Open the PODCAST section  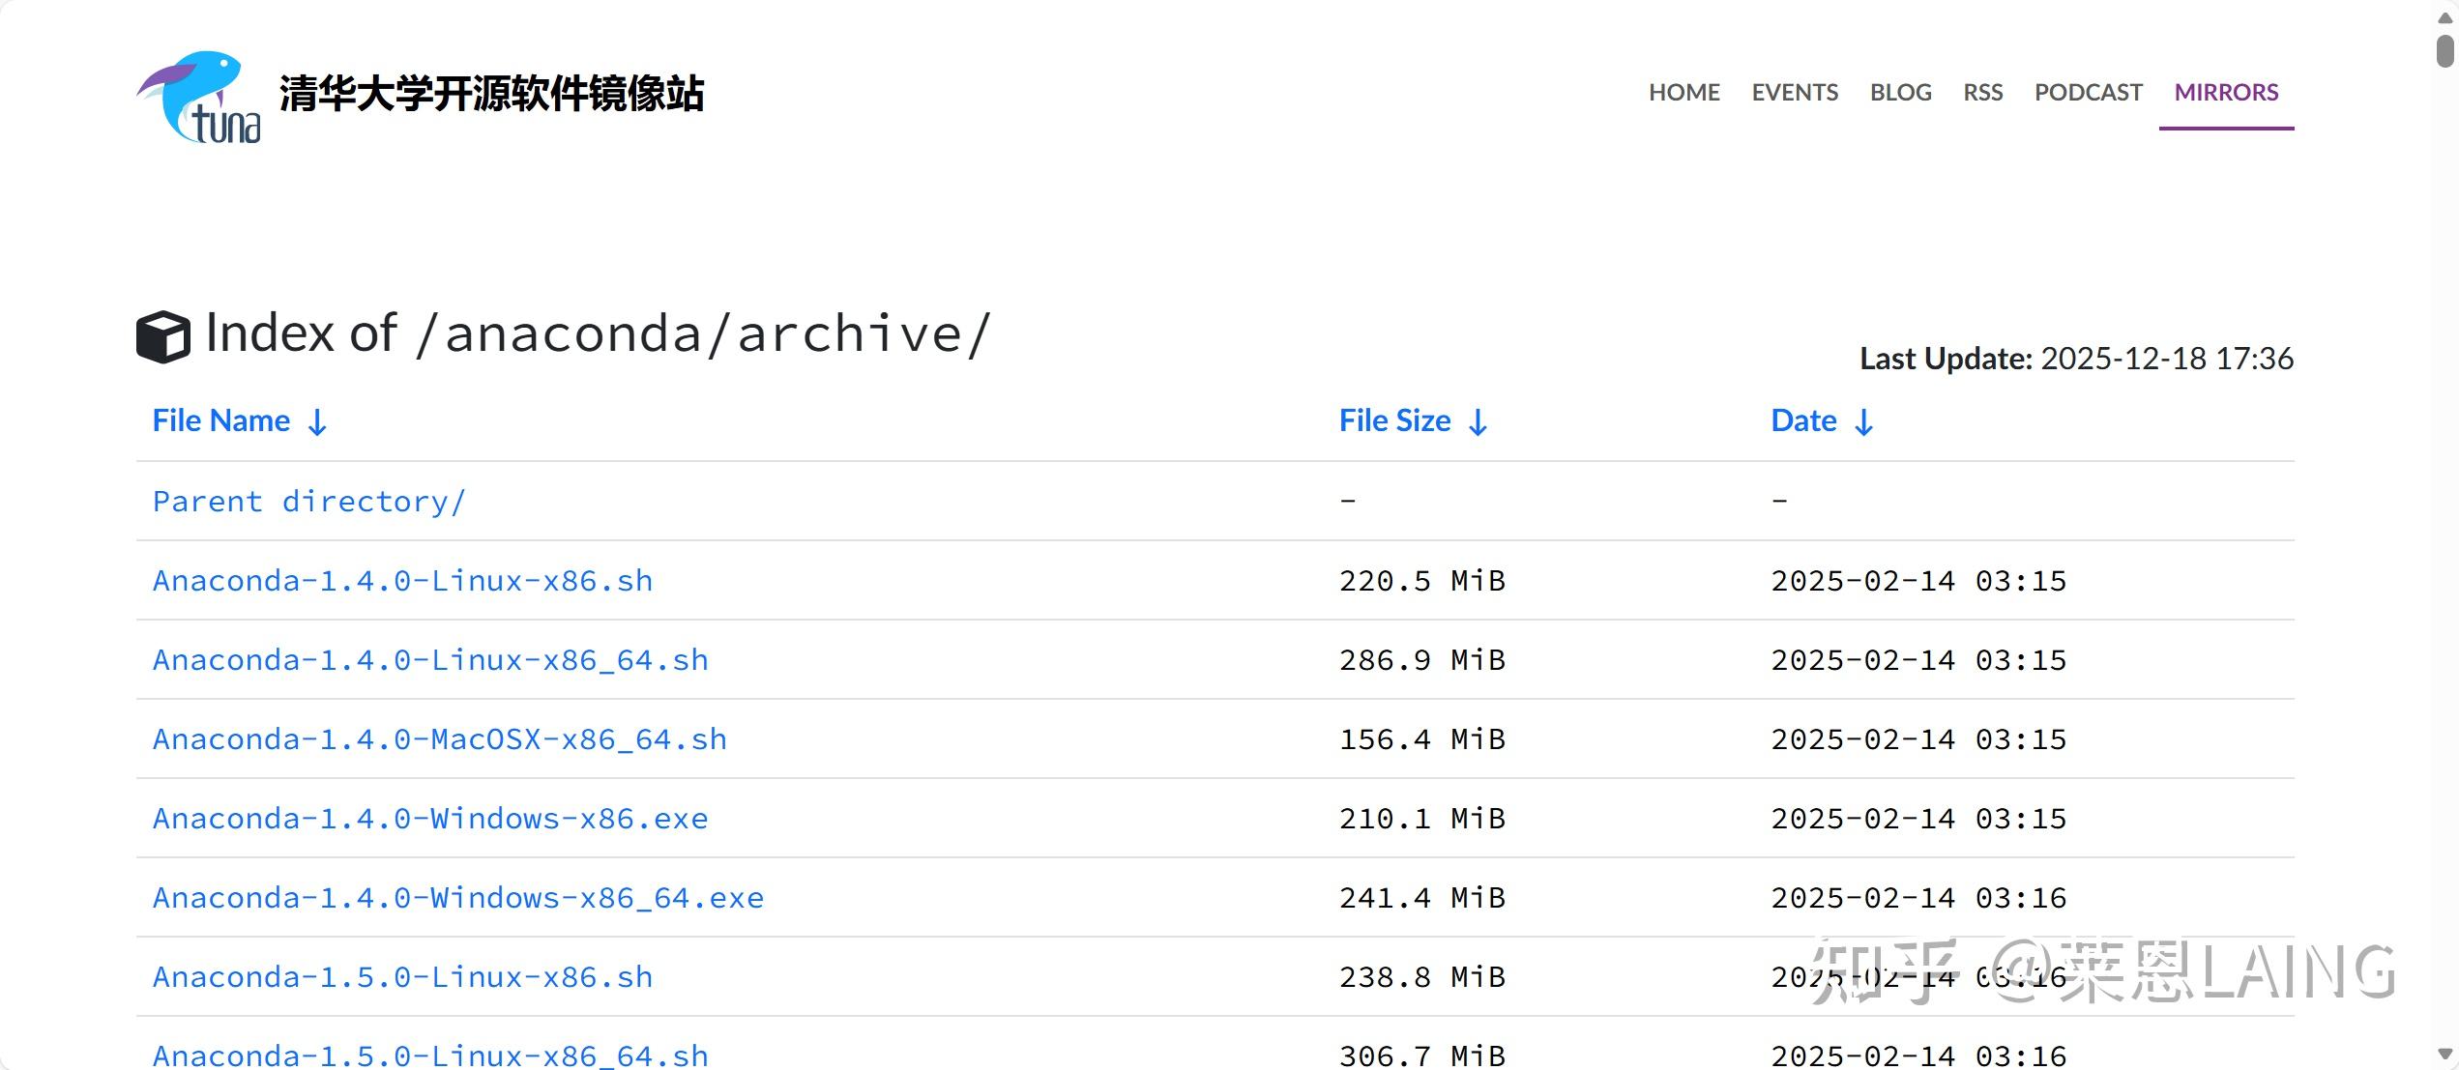coord(2088,93)
